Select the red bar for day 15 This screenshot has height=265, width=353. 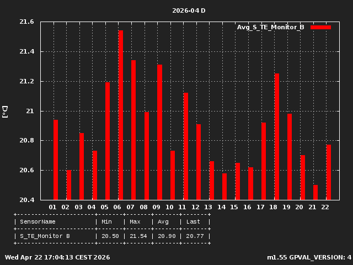pyautogui.click(x=238, y=181)
